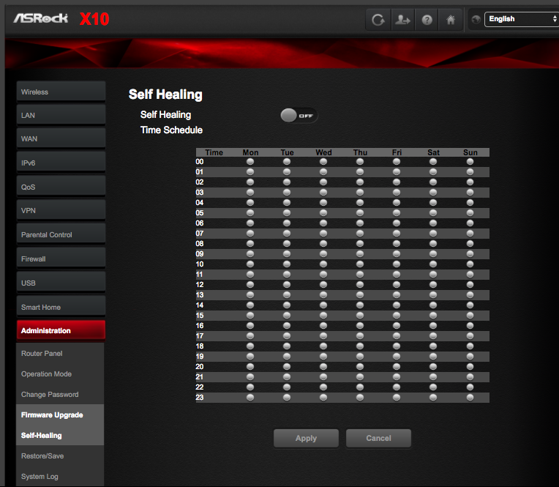Click the ASRock X10 logo
The width and height of the screenshot is (559, 487).
pos(61,19)
